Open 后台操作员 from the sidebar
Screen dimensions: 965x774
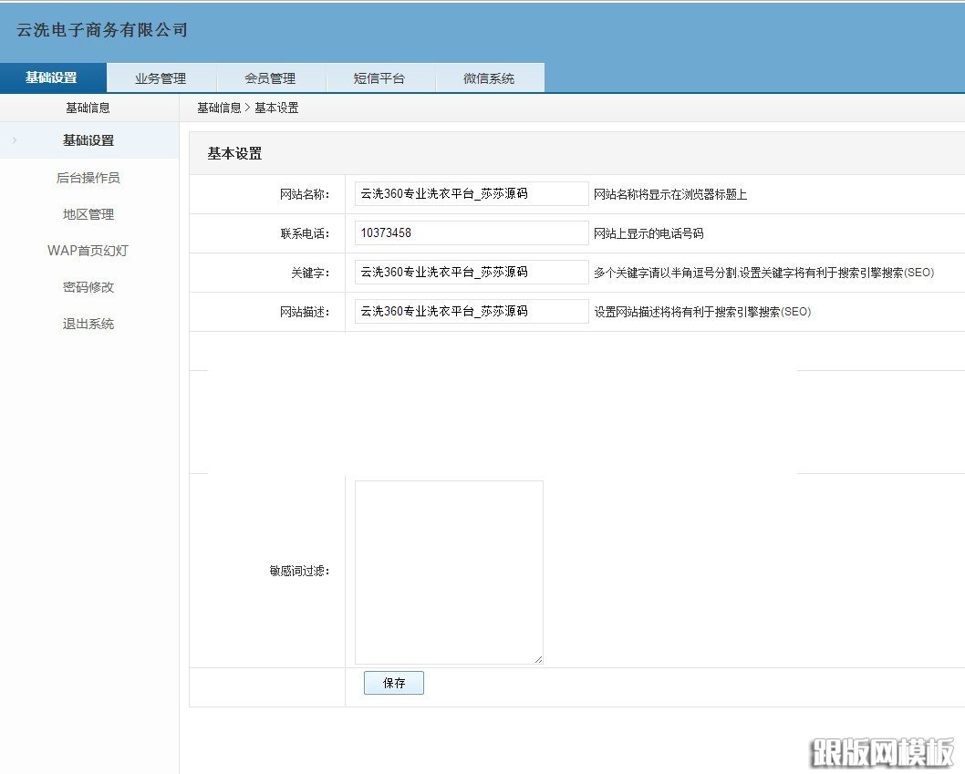click(x=88, y=177)
